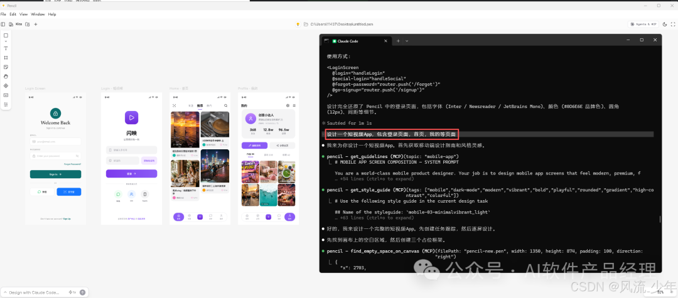The height and width of the screenshot is (298, 678).
Task: Select the Home - 首页 frame label
Action: point(178,88)
